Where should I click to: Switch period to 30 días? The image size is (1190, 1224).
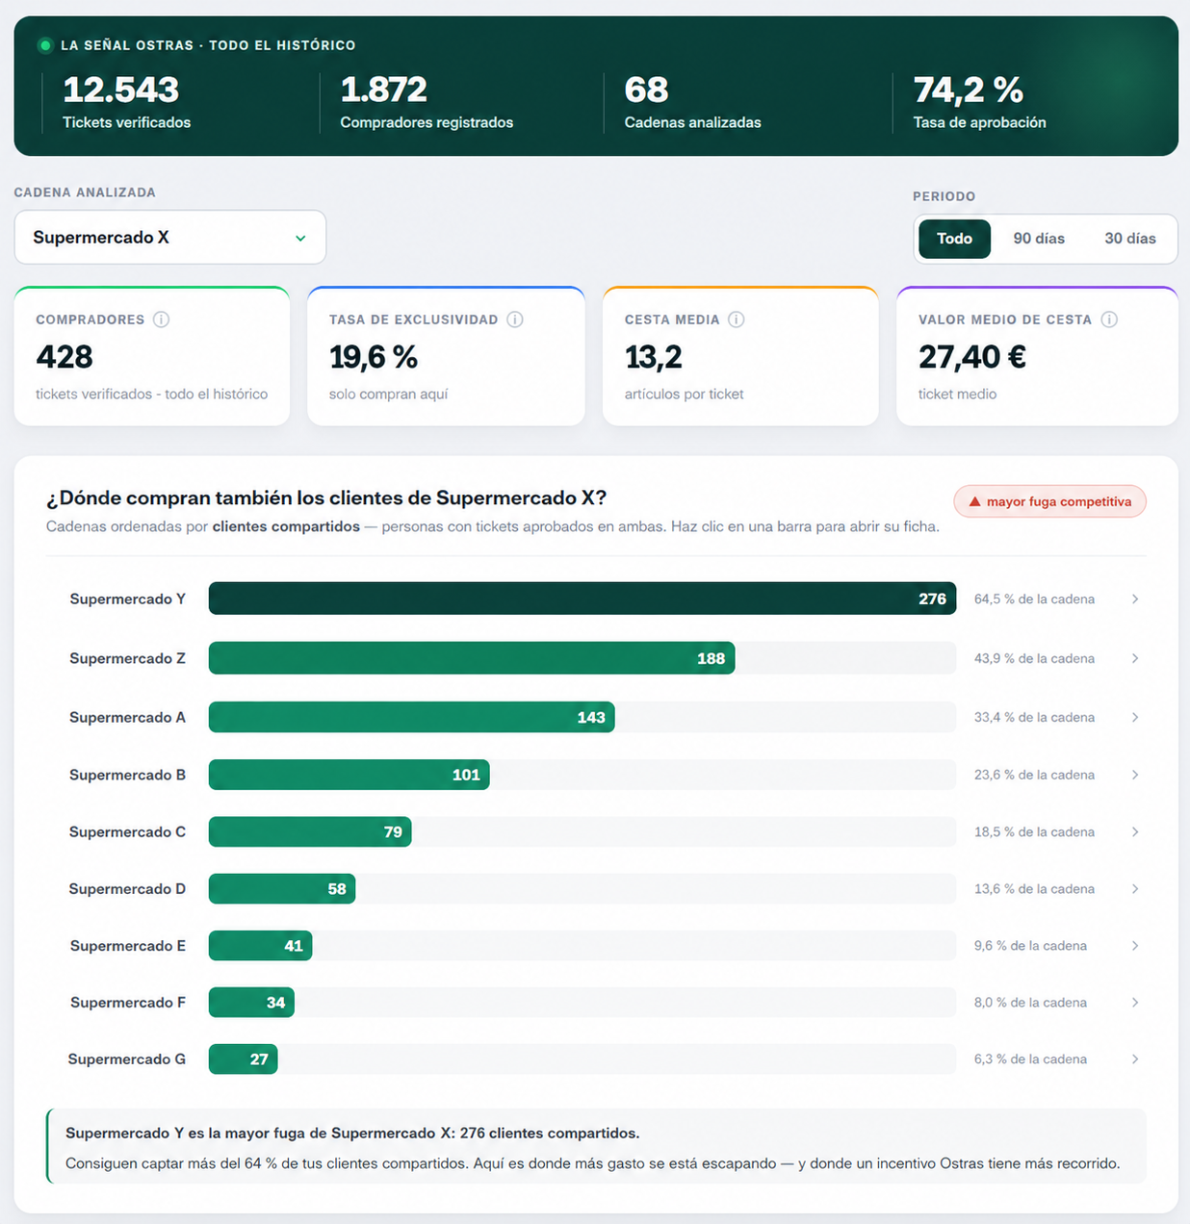1129,239
